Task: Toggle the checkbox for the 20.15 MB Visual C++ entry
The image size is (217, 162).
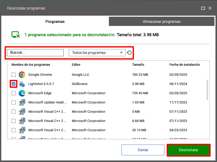Action: (x=14, y=130)
